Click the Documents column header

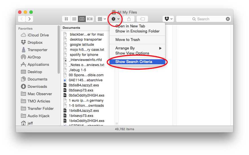tap(71, 28)
